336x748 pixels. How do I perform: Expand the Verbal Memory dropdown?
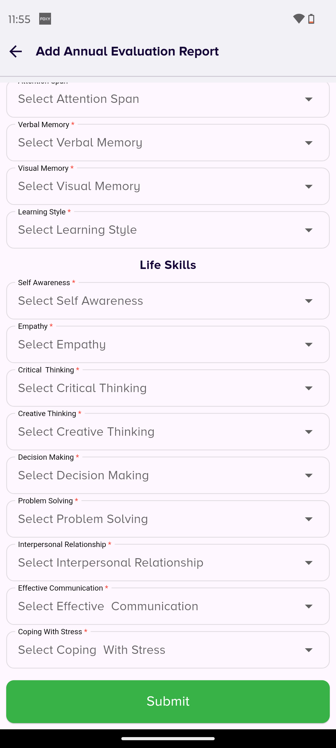tap(168, 143)
